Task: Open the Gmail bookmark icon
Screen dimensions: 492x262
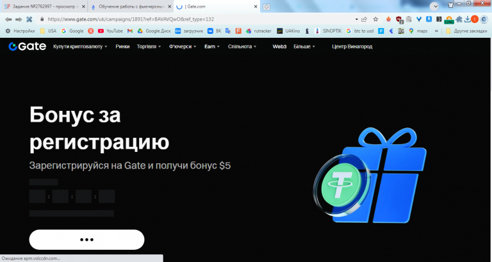Action: tap(130, 31)
